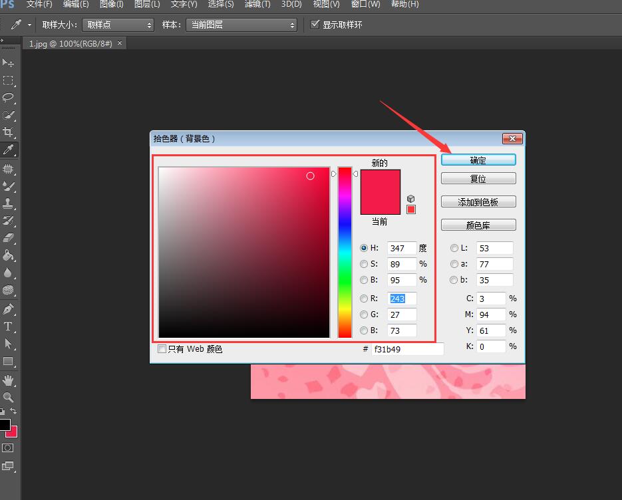Click the 添加到色板 button
This screenshot has width=622, height=500.
pyautogui.click(x=478, y=202)
